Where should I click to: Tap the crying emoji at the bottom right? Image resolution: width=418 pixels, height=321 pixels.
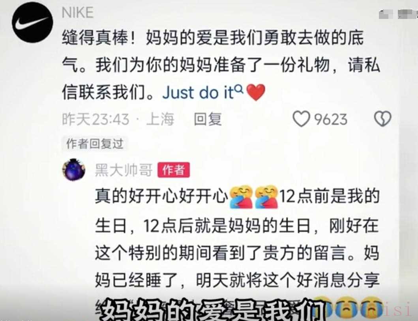(372, 307)
